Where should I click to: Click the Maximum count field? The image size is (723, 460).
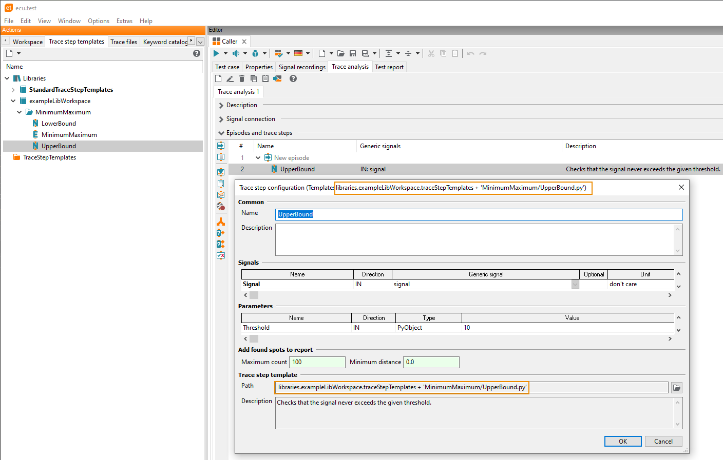pyautogui.click(x=318, y=362)
